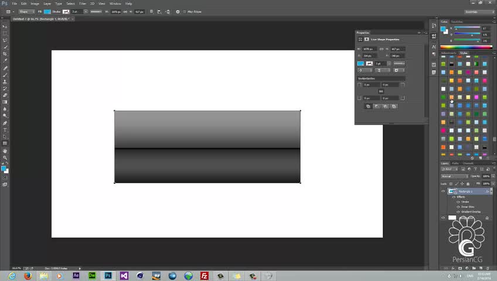497x281 pixels.
Task: Click path alignment icon in options bar
Action: click(159, 12)
